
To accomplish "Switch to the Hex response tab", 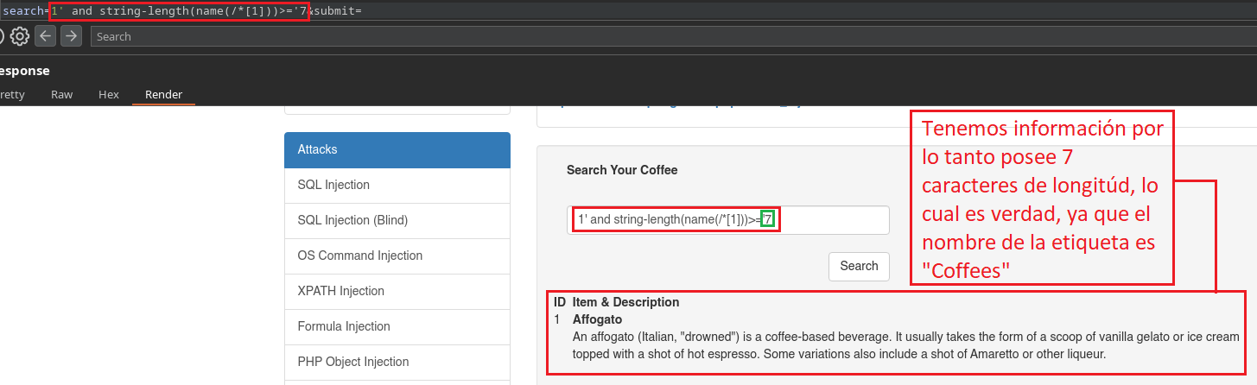I will pyautogui.click(x=109, y=94).
